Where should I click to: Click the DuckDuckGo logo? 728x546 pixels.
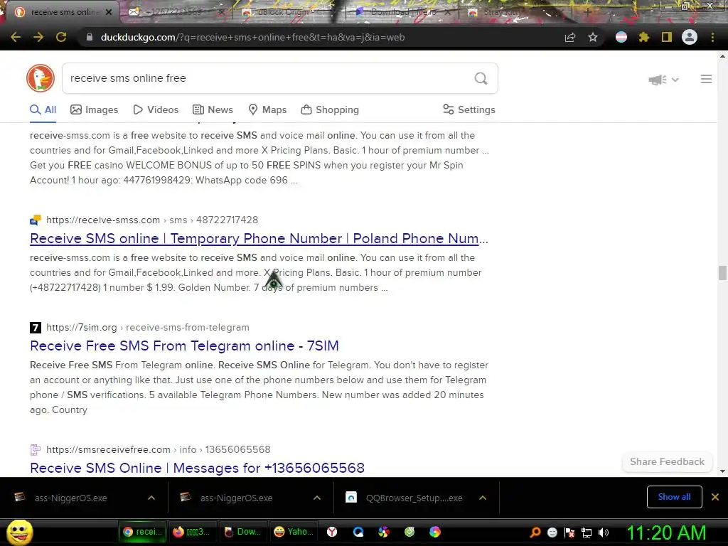point(41,78)
